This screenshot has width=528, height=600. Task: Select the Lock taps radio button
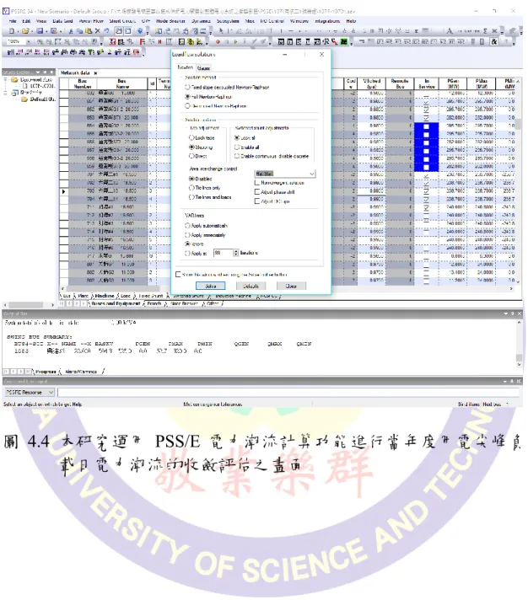[202, 137]
